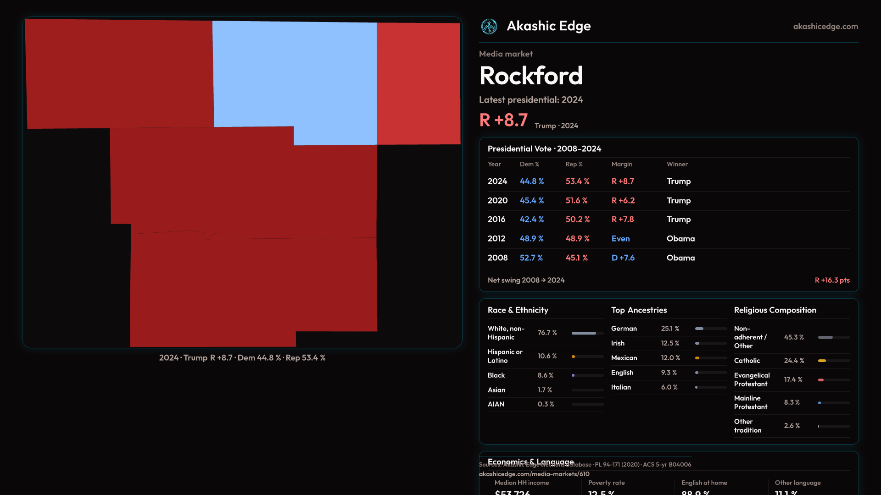Click the Akashic Edge logo icon
The height and width of the screenshot is (495, 881).
(x=489, y=27)
